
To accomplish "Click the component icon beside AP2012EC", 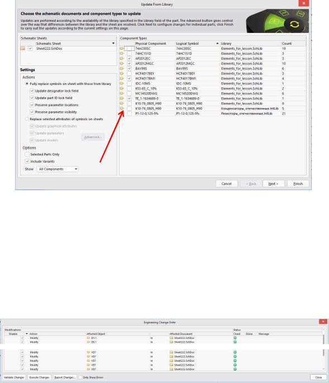I will (x=122, y=58).
